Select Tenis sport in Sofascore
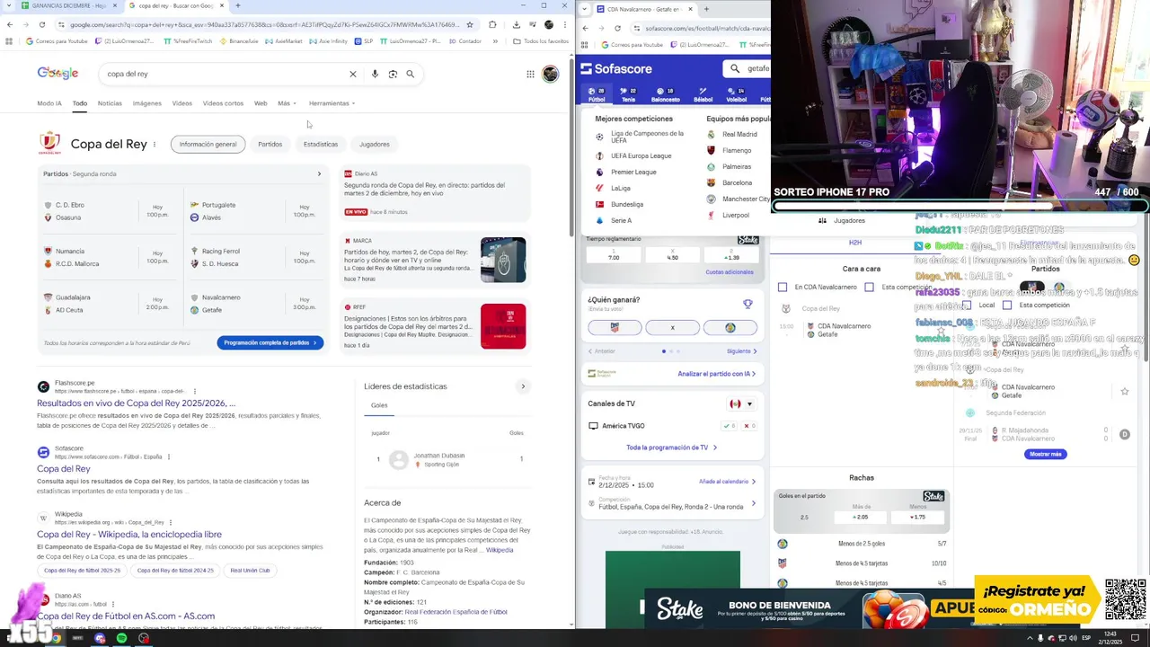Viewport: 1150px width, 647px height. [x=629, y=94]
